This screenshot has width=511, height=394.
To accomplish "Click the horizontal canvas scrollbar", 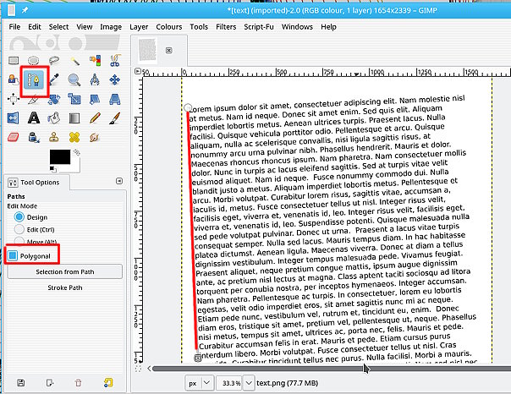I will tap(331, 369).
